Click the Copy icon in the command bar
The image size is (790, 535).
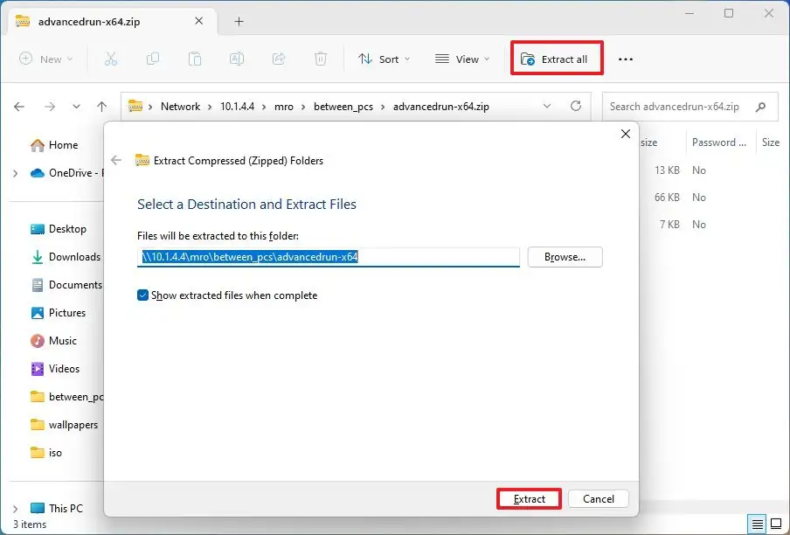(x=154, y=59)
